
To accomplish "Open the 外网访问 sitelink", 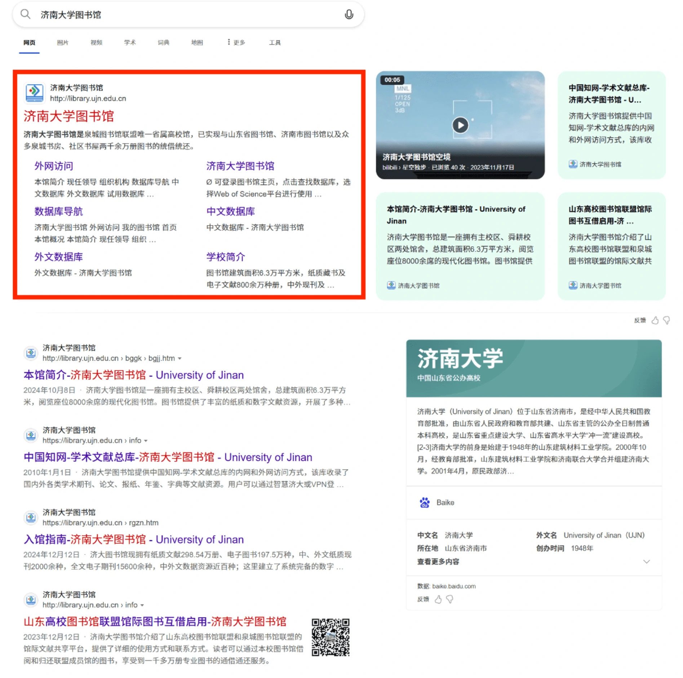I will (54, 166).
